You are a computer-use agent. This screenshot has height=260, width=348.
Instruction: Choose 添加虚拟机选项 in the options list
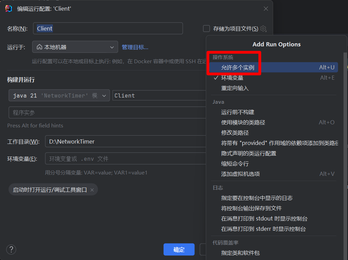[x=240, y=174]
